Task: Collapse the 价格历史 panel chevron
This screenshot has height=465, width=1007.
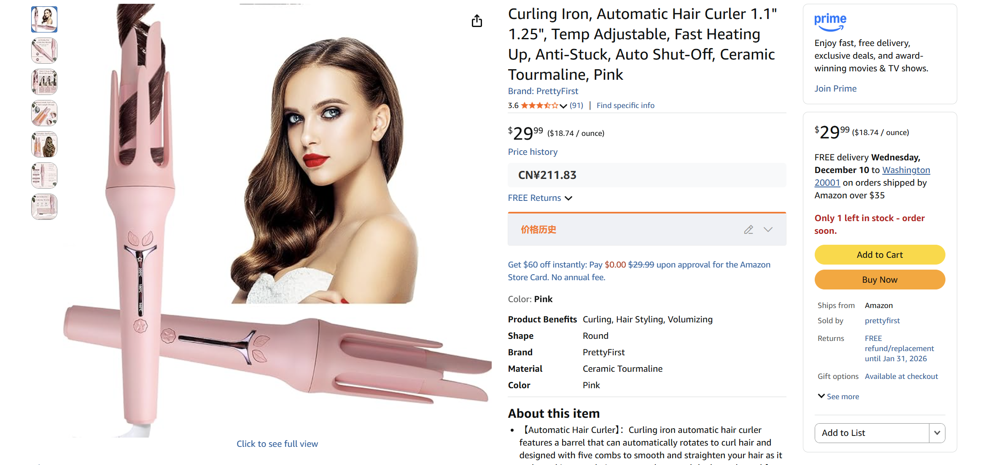Action: 768,230
